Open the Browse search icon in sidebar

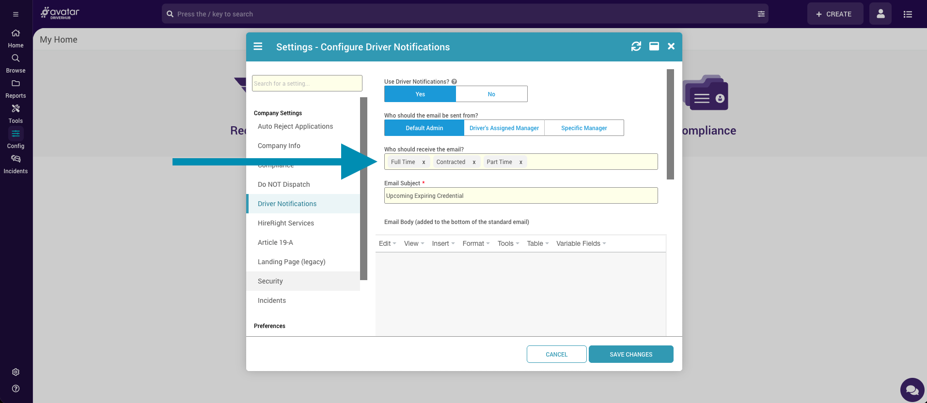tap(16, 59)
